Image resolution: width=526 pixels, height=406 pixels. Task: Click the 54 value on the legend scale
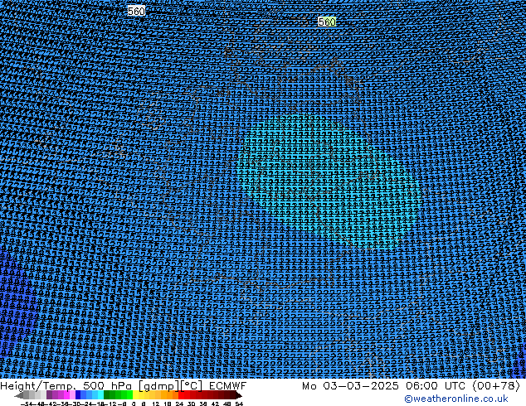click(239, 404)
